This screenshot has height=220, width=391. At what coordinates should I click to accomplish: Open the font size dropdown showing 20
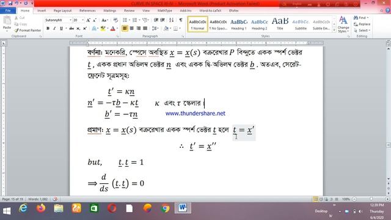(x=83, y=20)
